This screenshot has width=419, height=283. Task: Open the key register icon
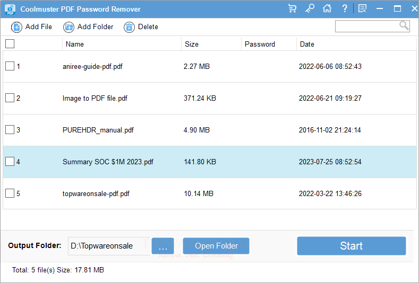coord(310,8)
